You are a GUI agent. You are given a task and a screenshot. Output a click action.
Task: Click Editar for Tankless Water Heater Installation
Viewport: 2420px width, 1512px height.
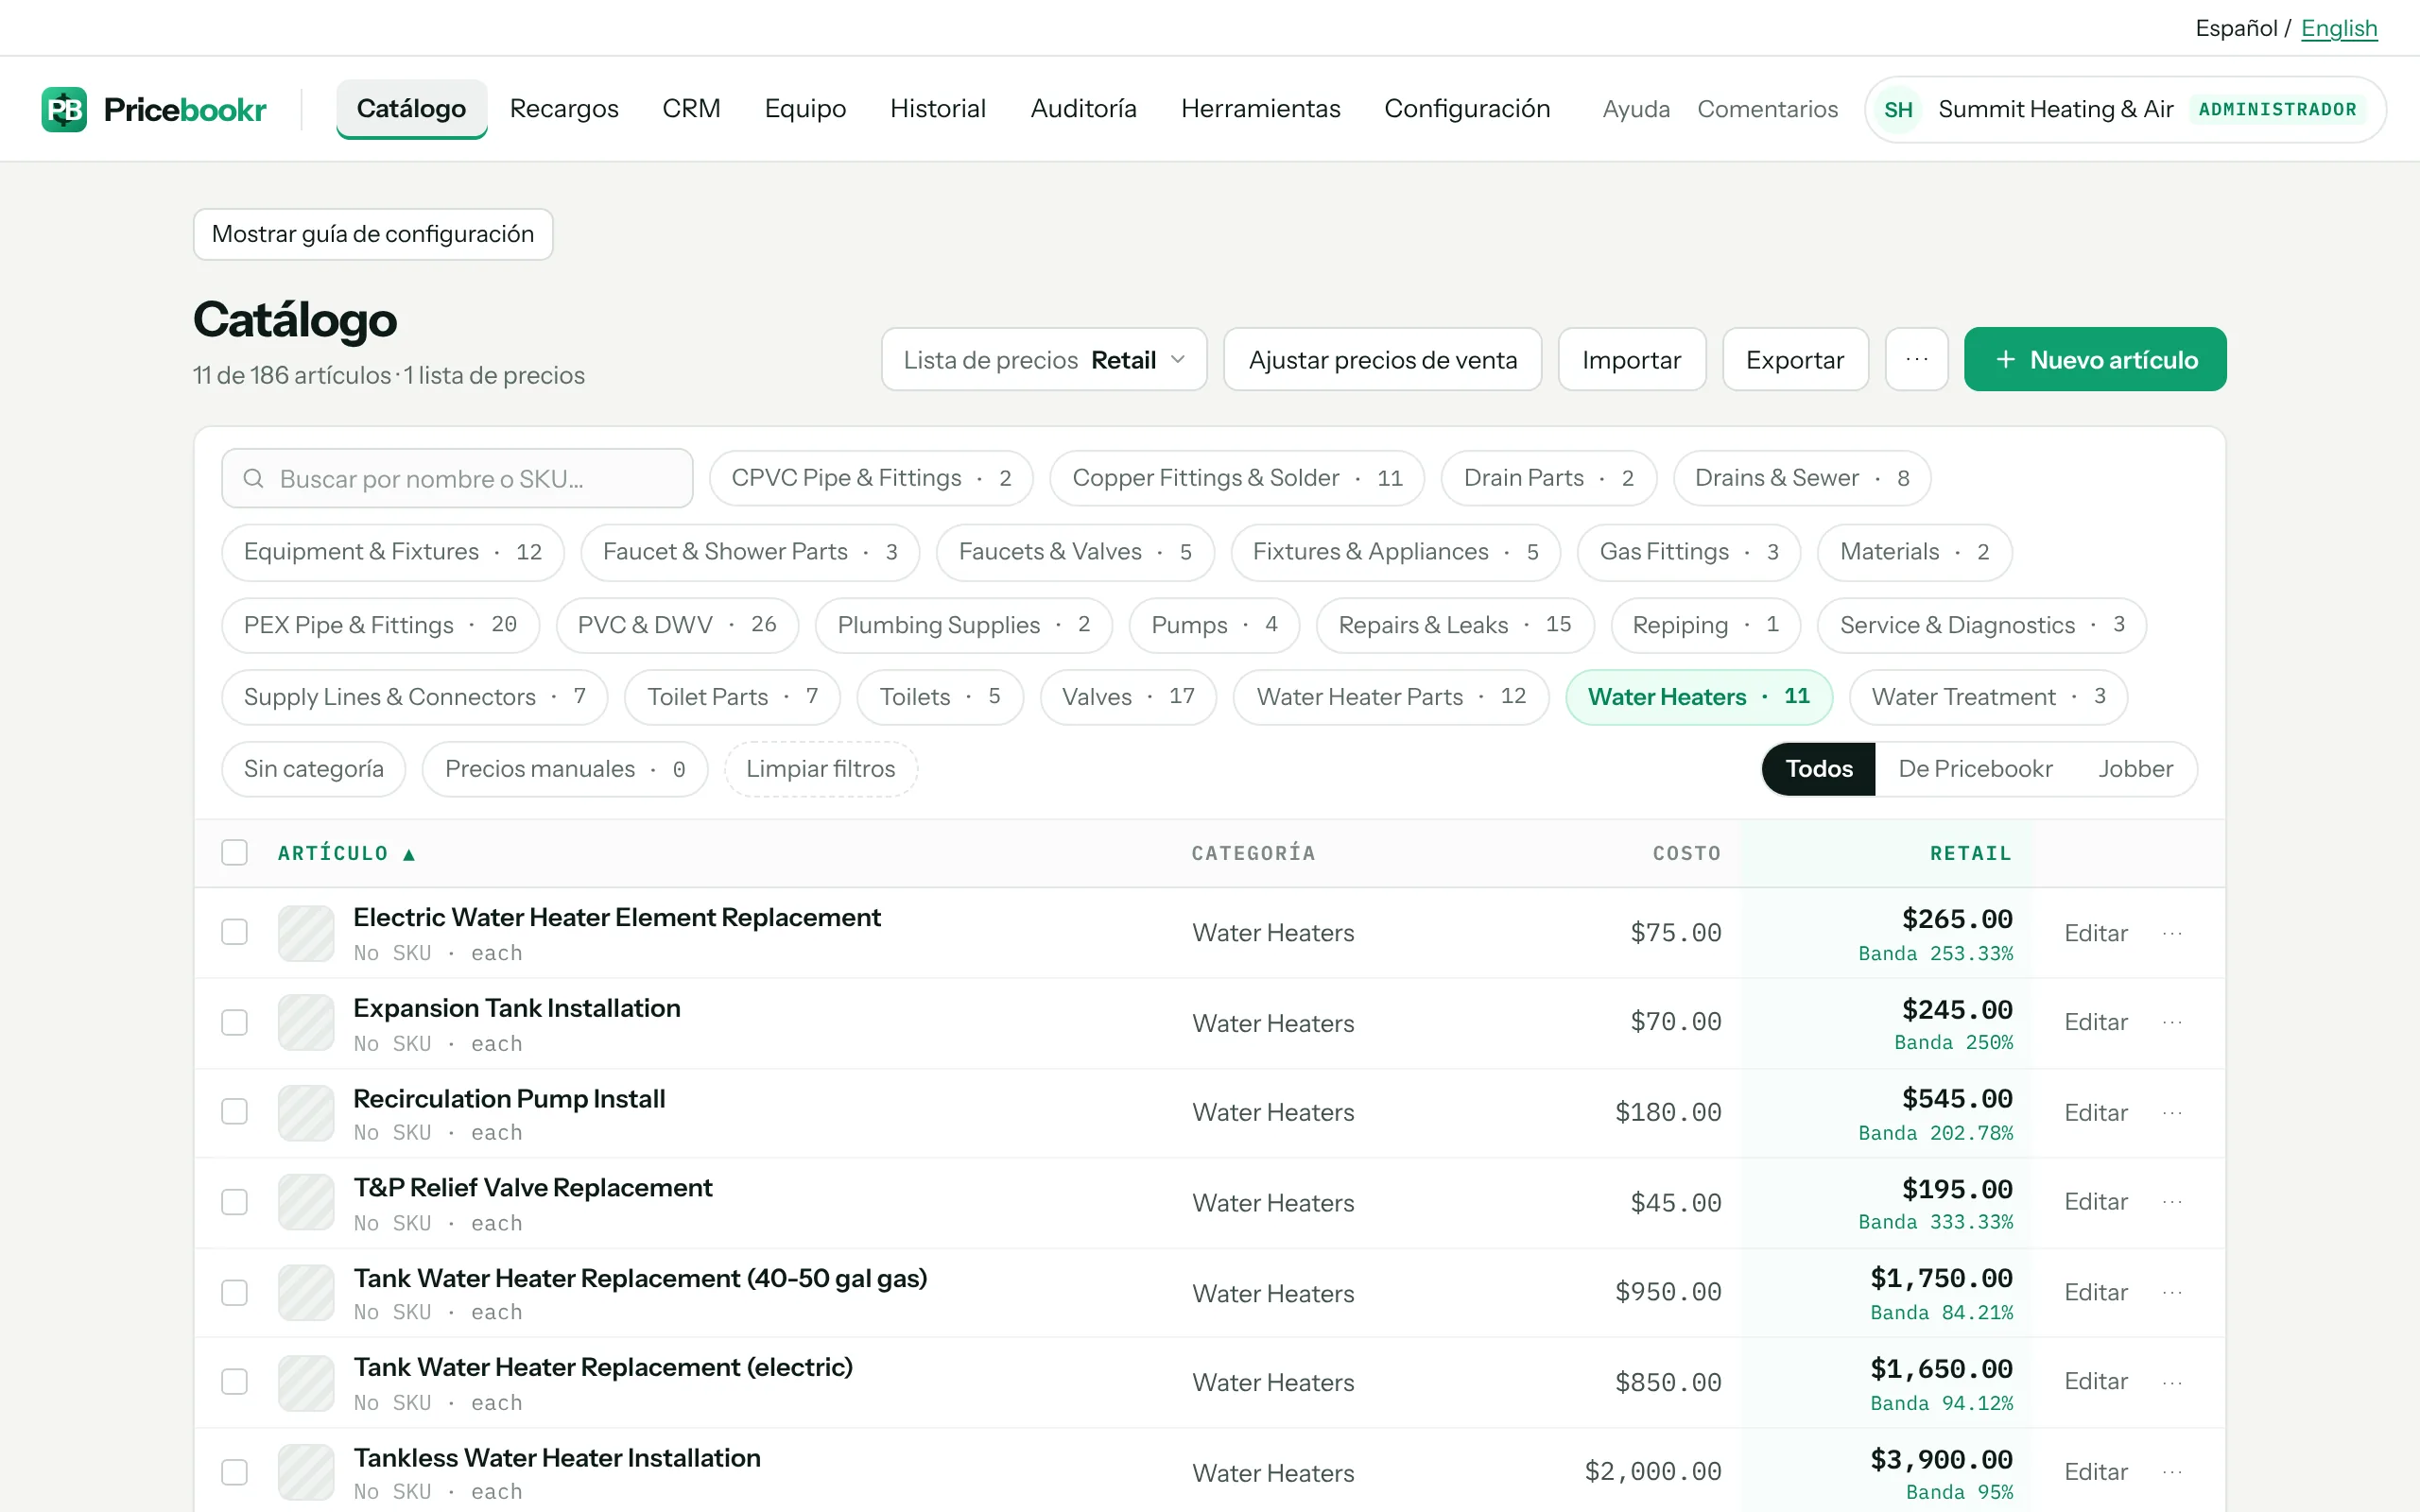pos(2095,1472)
